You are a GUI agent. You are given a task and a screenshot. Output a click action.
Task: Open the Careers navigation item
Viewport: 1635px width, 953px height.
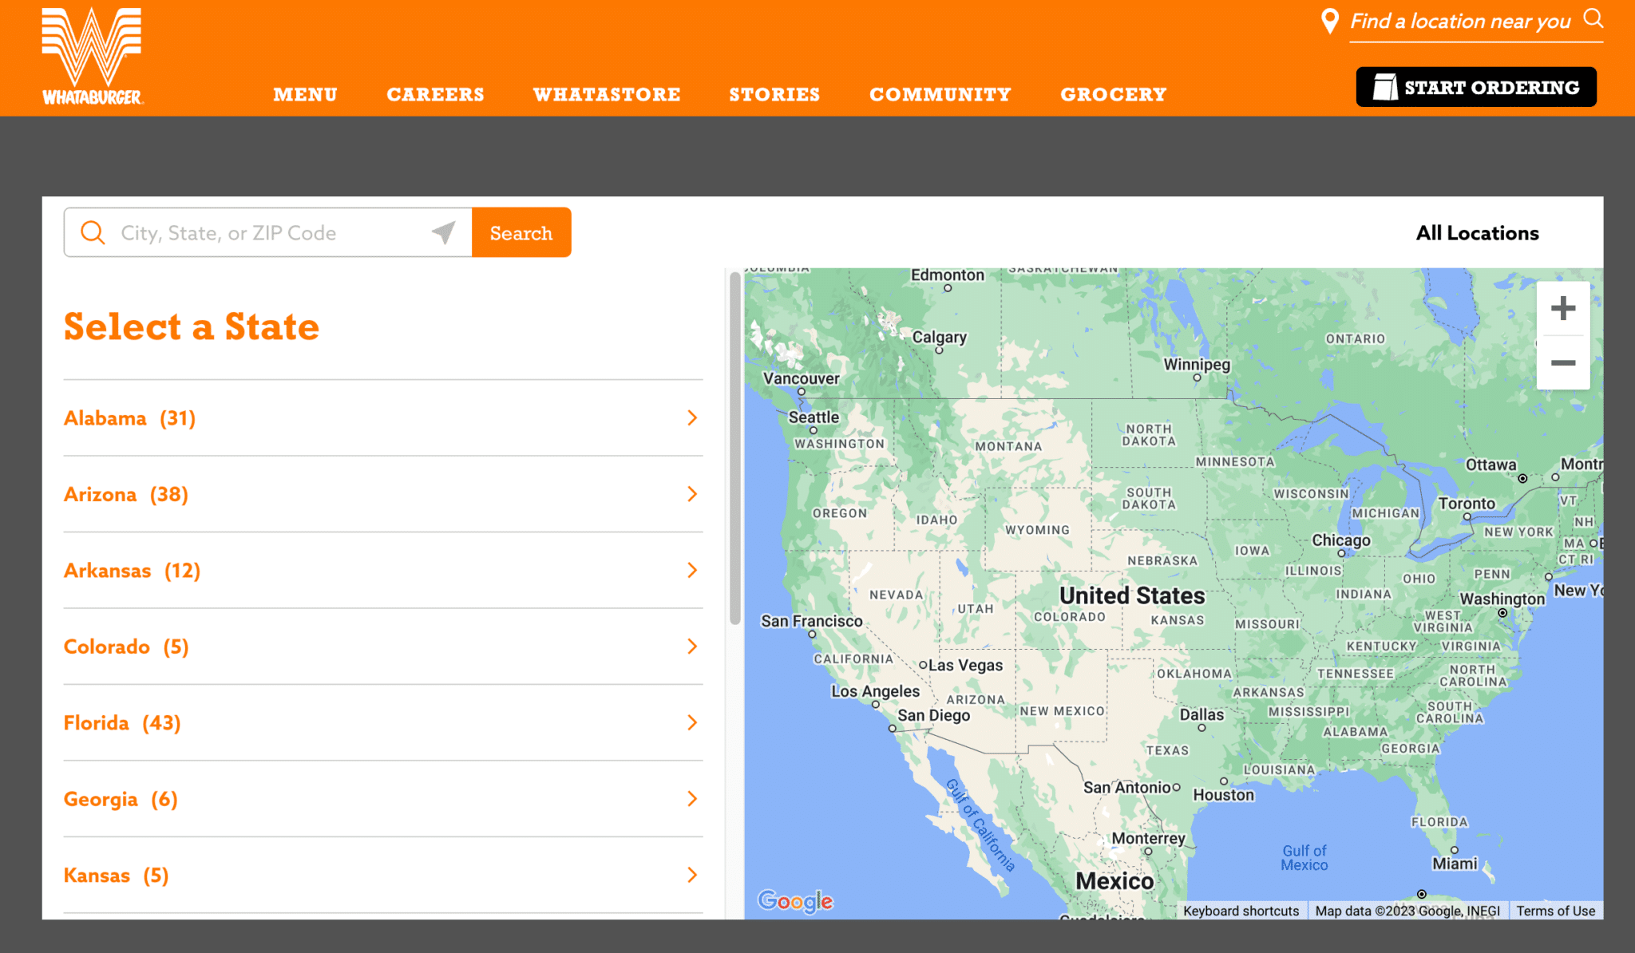point(435,94)
